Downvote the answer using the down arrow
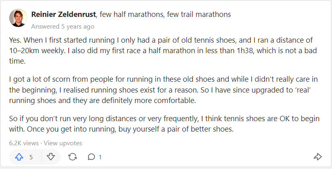 tap(51, 157)
